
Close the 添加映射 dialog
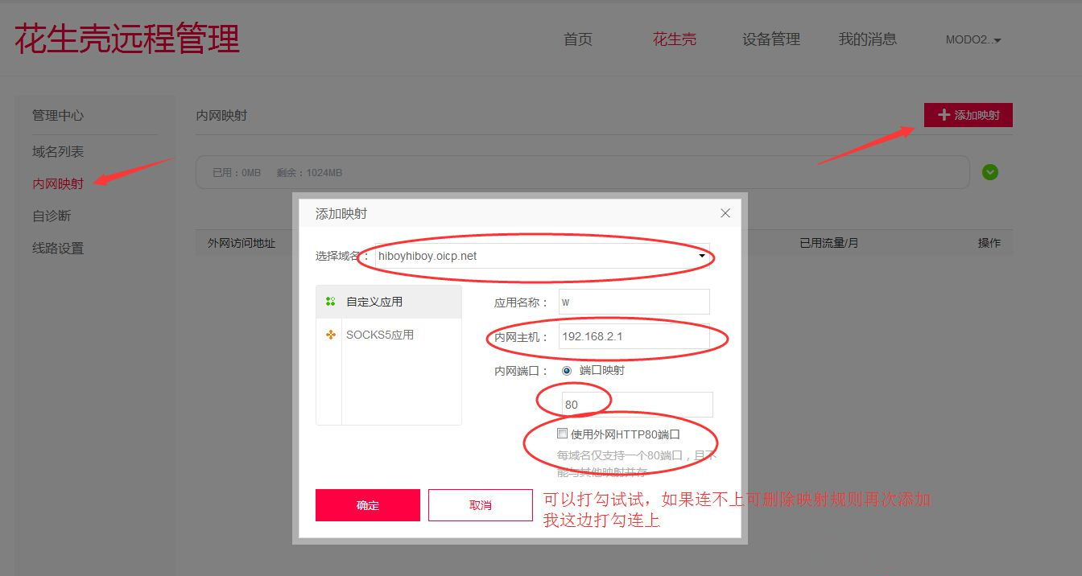pos(725,213)
